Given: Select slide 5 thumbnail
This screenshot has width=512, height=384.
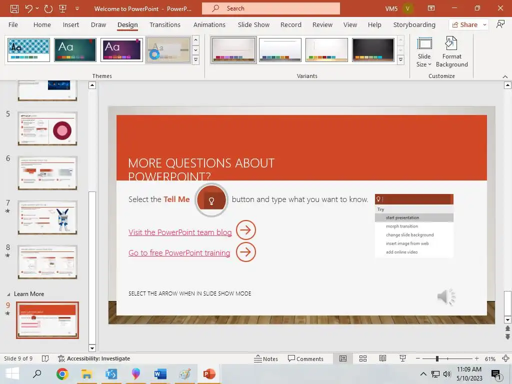Looking at the screenshot, I should [x=47, y=128].
